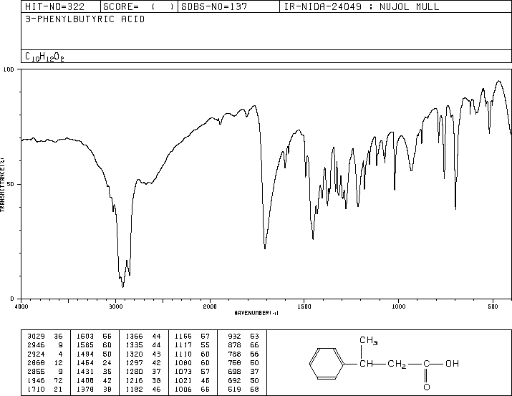Select the 2000 wavenumber axis label
512x396 pixels.
pos(210,306)
